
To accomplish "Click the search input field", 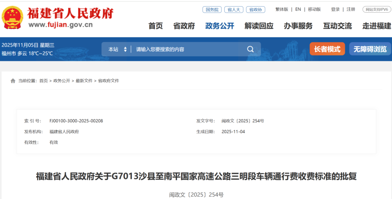I will pos(189,49).
